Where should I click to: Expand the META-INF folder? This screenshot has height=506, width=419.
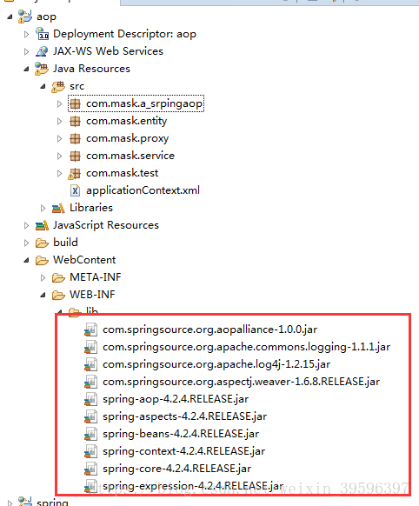point(43,277)
